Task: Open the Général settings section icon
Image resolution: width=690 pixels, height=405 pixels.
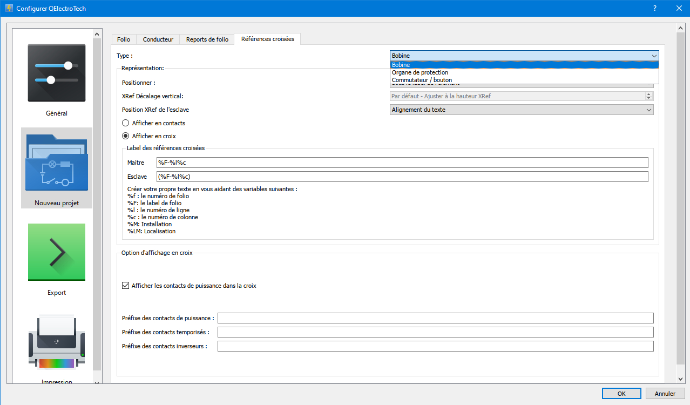Action: (57, 73)
